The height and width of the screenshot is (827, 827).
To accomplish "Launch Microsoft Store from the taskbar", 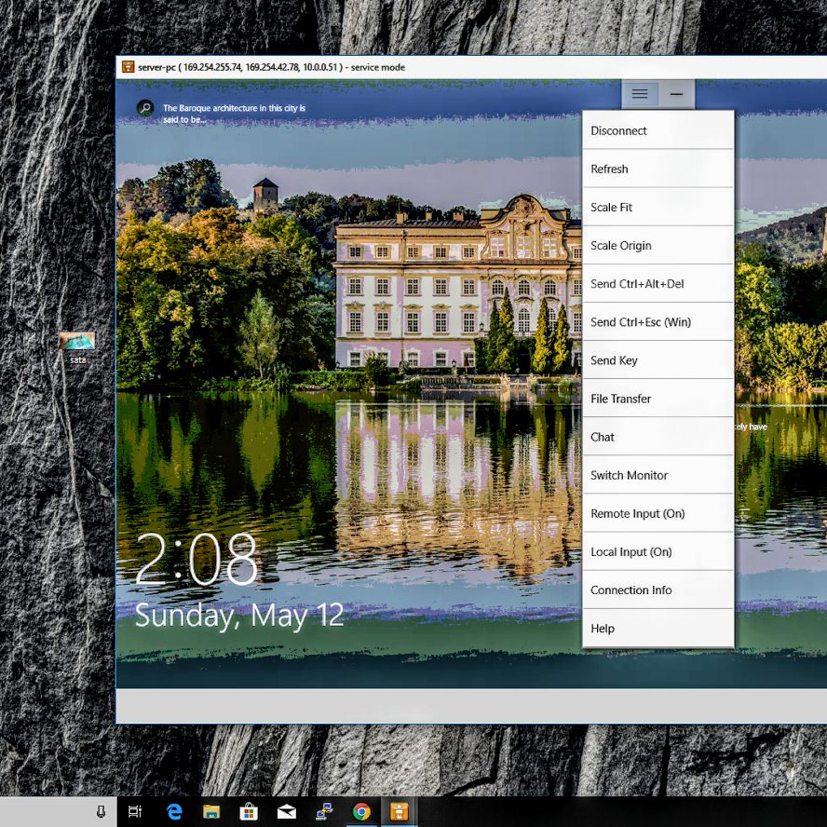I will click(x=249, y=811).
